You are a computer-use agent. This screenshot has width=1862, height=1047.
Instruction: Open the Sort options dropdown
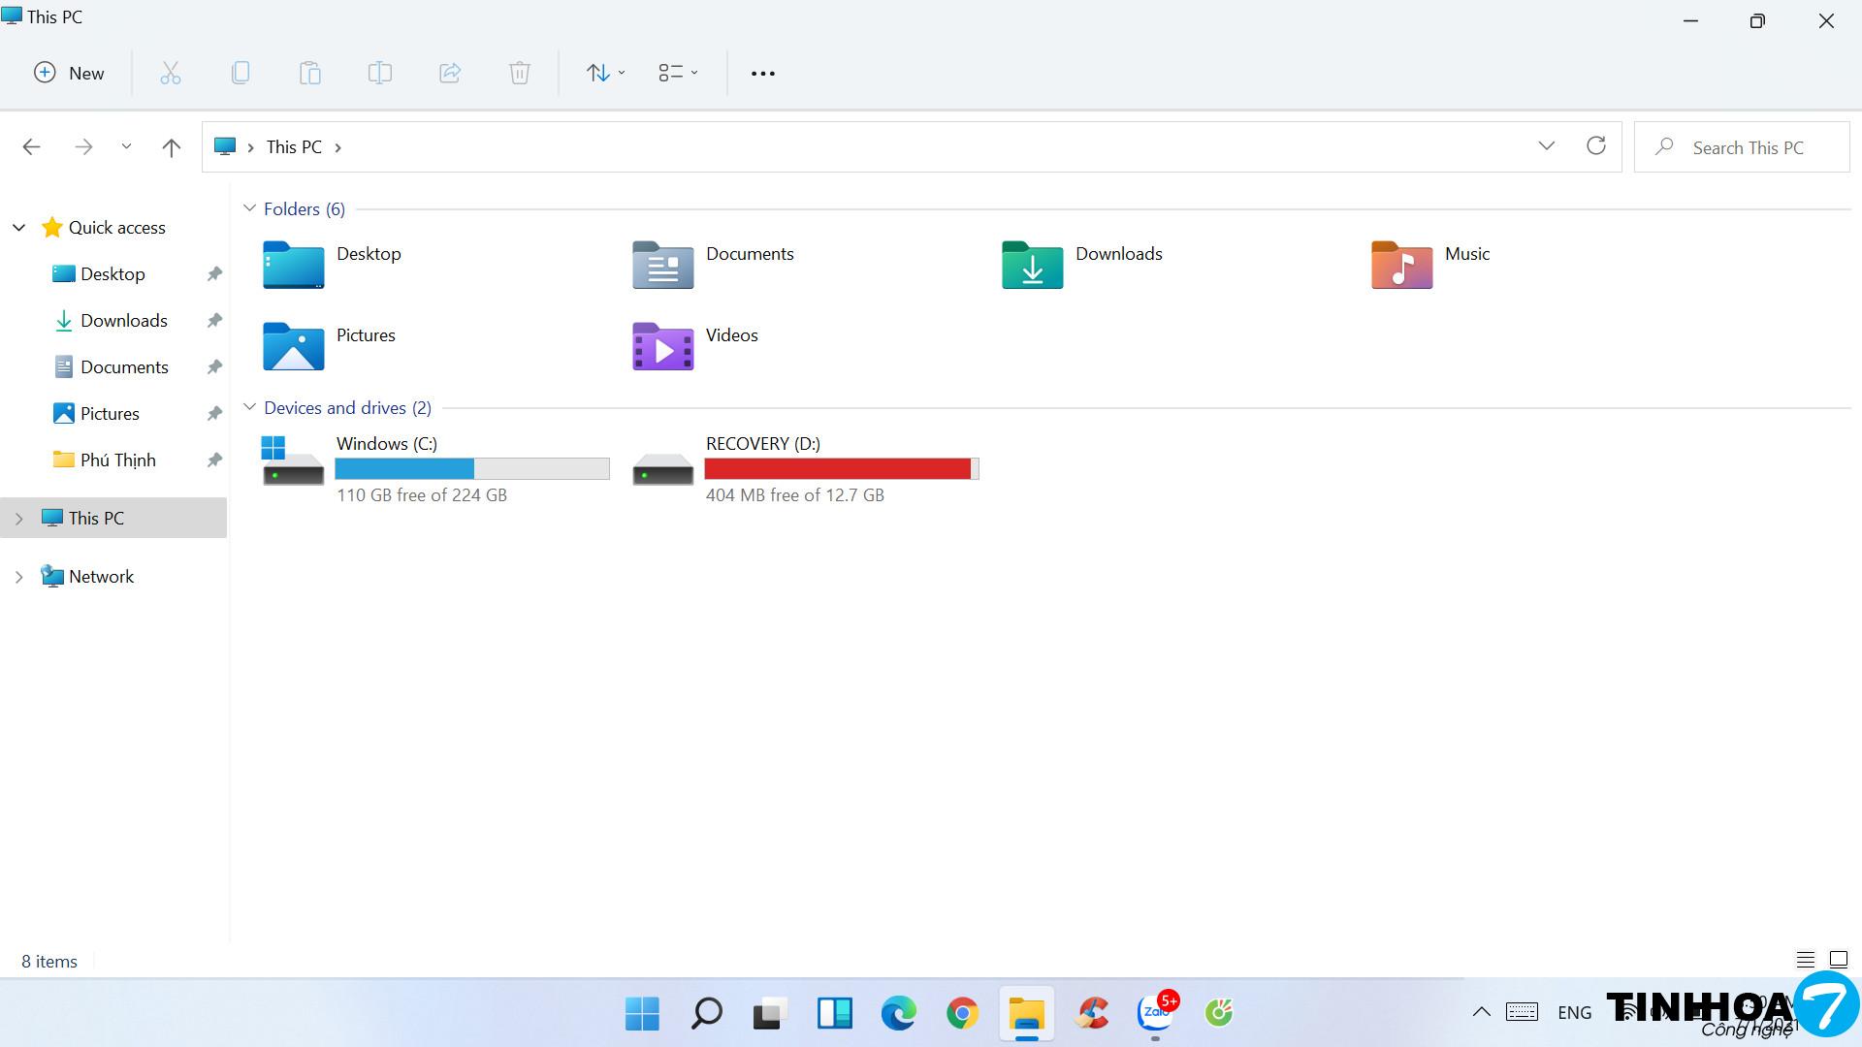tap(605, 73)
